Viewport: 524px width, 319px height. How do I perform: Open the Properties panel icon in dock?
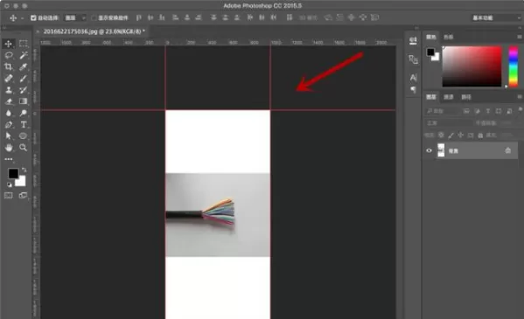[413, 59]
